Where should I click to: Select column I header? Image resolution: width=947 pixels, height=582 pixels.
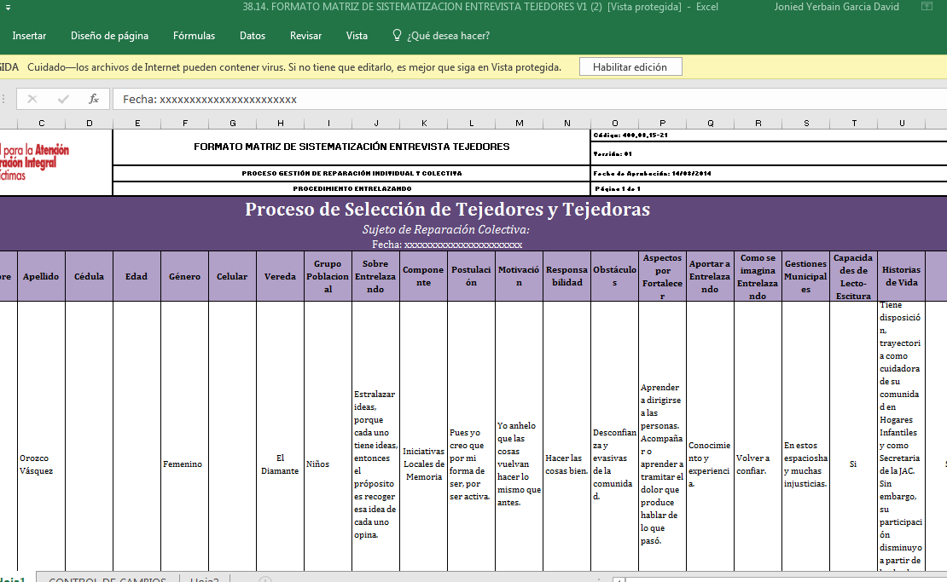coord(328,123)
